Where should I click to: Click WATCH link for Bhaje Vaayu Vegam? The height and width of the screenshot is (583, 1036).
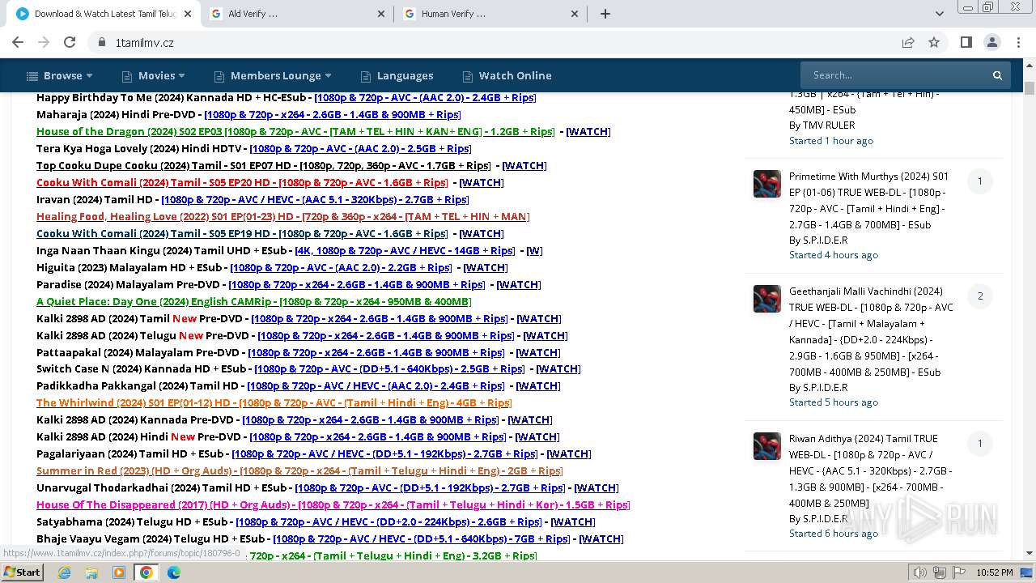pyautogui.click(x=601, y=538)
